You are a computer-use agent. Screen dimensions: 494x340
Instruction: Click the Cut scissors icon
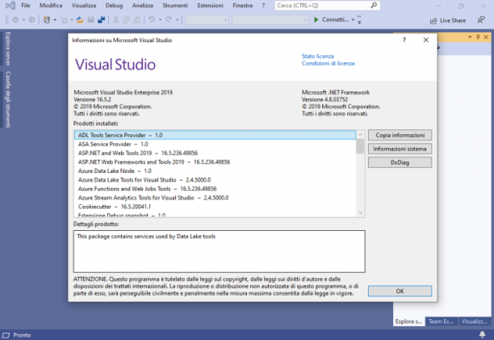[116, 20]
